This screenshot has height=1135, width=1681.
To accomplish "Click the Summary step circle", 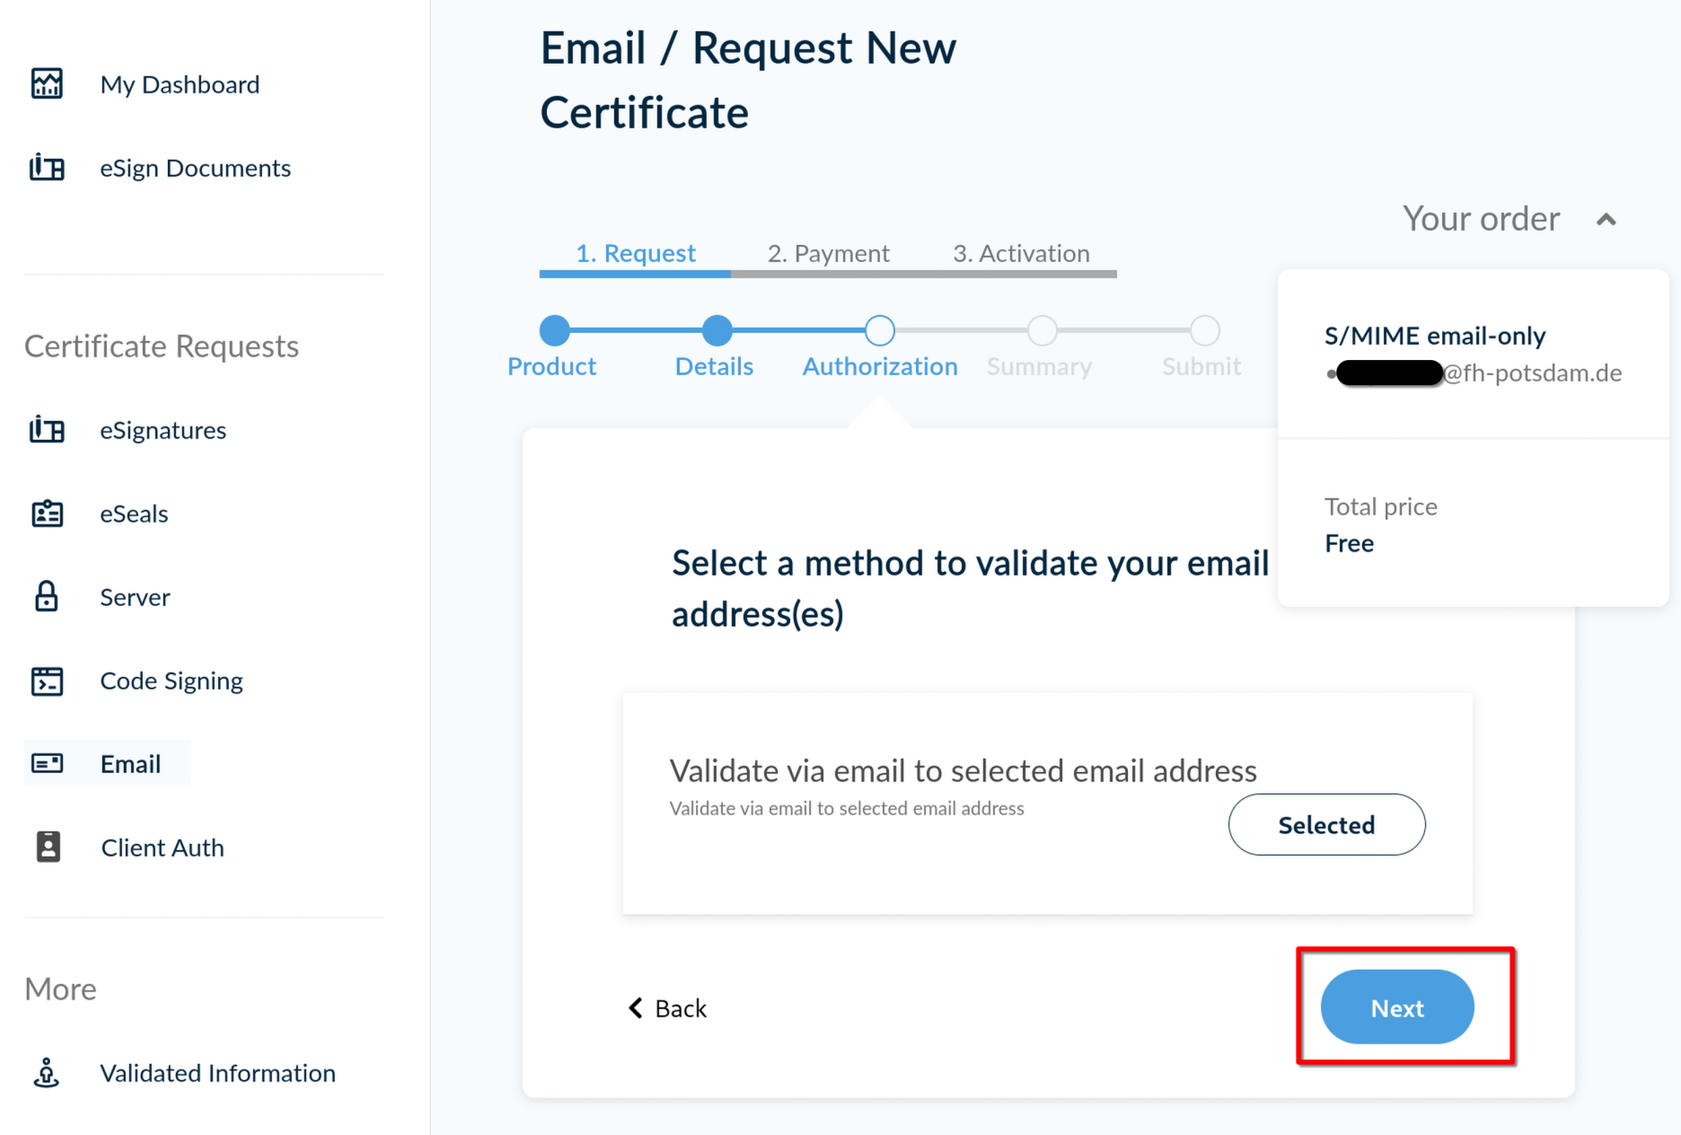I will [1042, 330].
